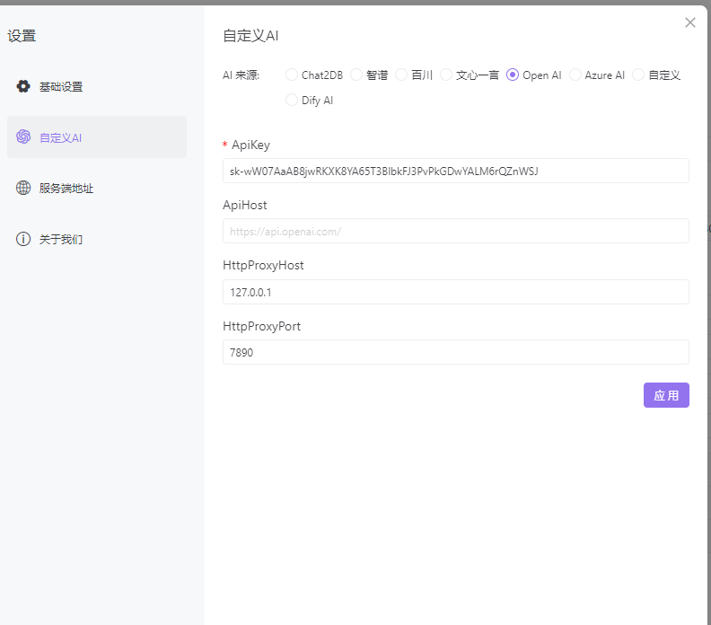Select the Open AI radio button
The height and width of the screenshot is (625, 711).
coord(513,75)
